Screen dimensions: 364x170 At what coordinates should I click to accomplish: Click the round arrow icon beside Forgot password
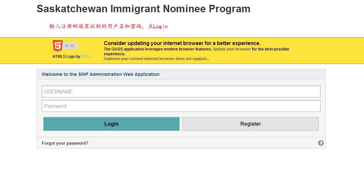[x=321, y=143]
